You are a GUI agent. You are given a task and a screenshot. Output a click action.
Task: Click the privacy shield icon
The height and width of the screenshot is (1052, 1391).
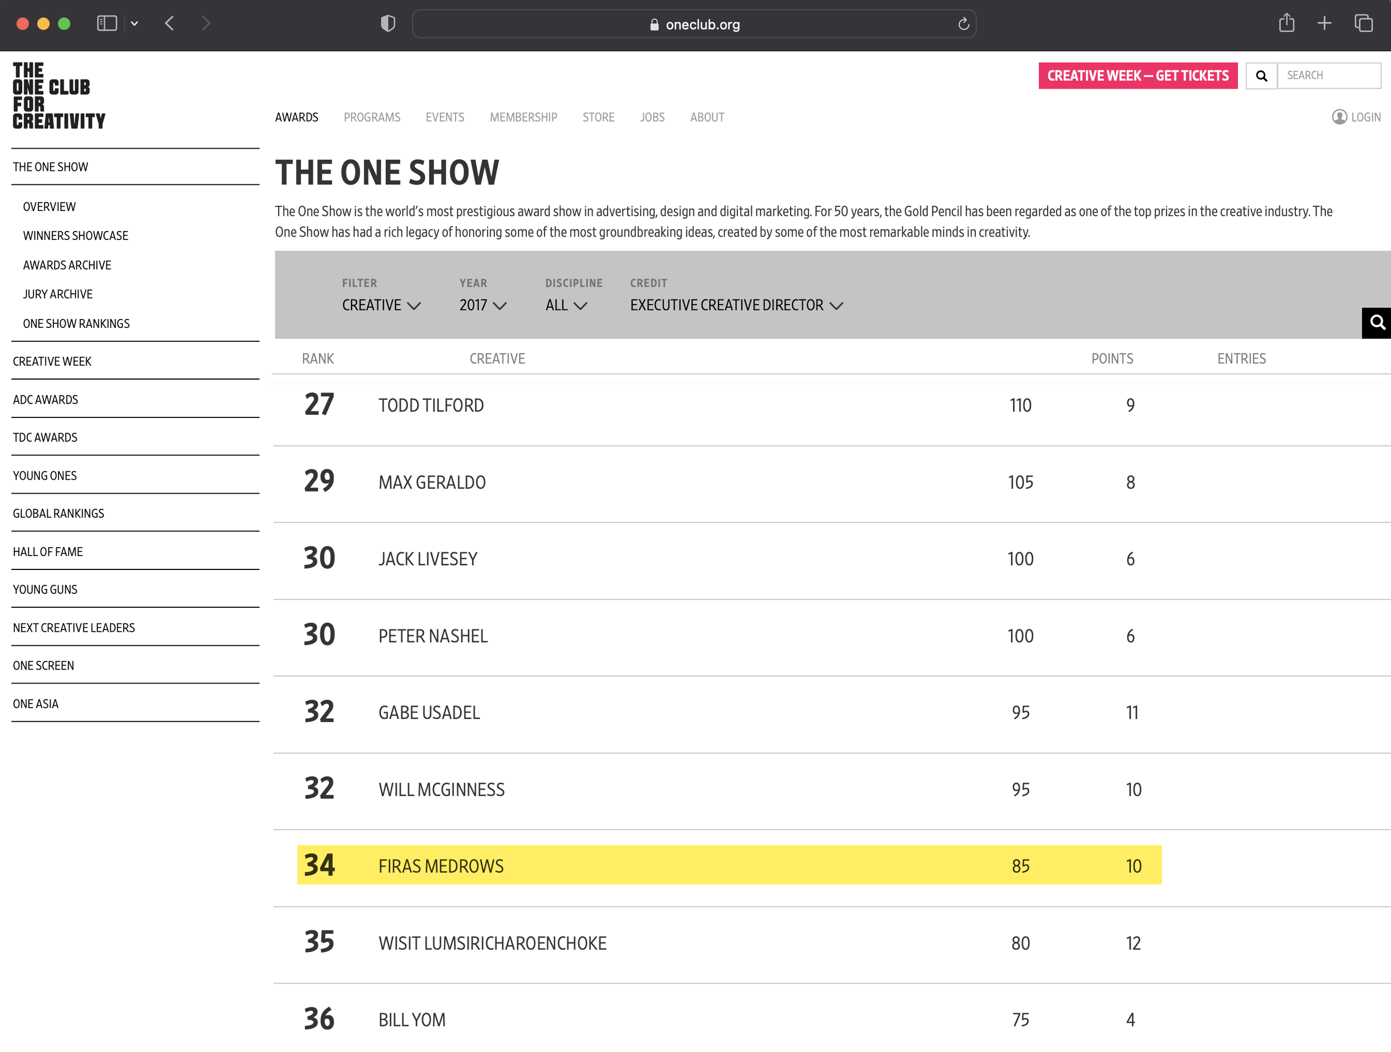(x=387, y=24)
